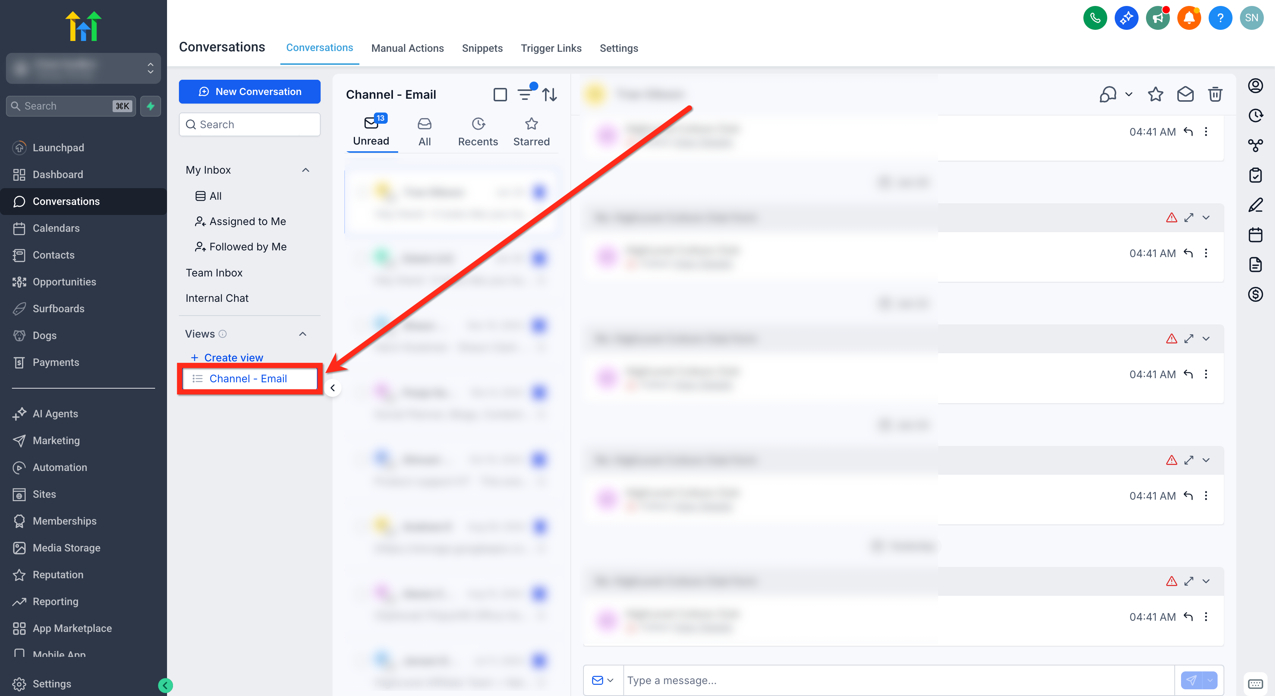Screen dimensions: 1275x696
Task: Click the green phone dialer icon
Action: tap(1095, 18)
